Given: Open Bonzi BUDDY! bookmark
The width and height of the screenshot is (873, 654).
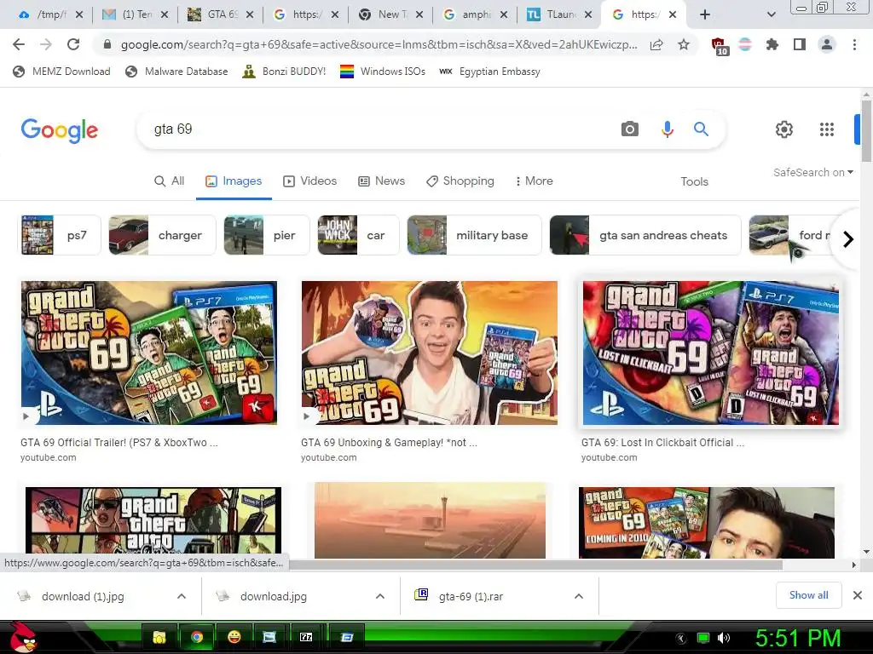Looking at the screenshot, I should point(284,72).
